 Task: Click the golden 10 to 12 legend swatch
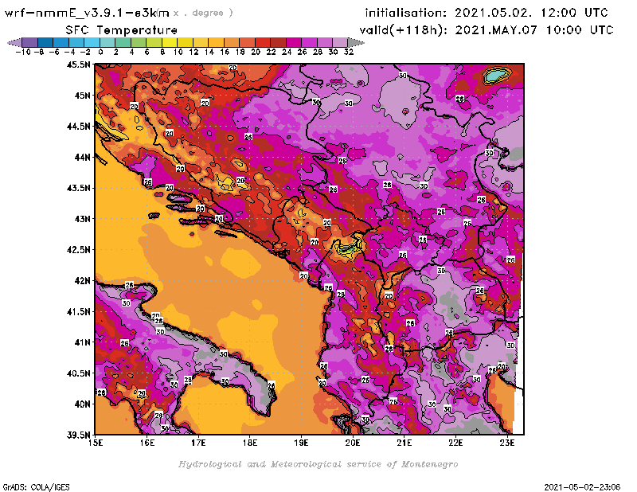(185, 42)
